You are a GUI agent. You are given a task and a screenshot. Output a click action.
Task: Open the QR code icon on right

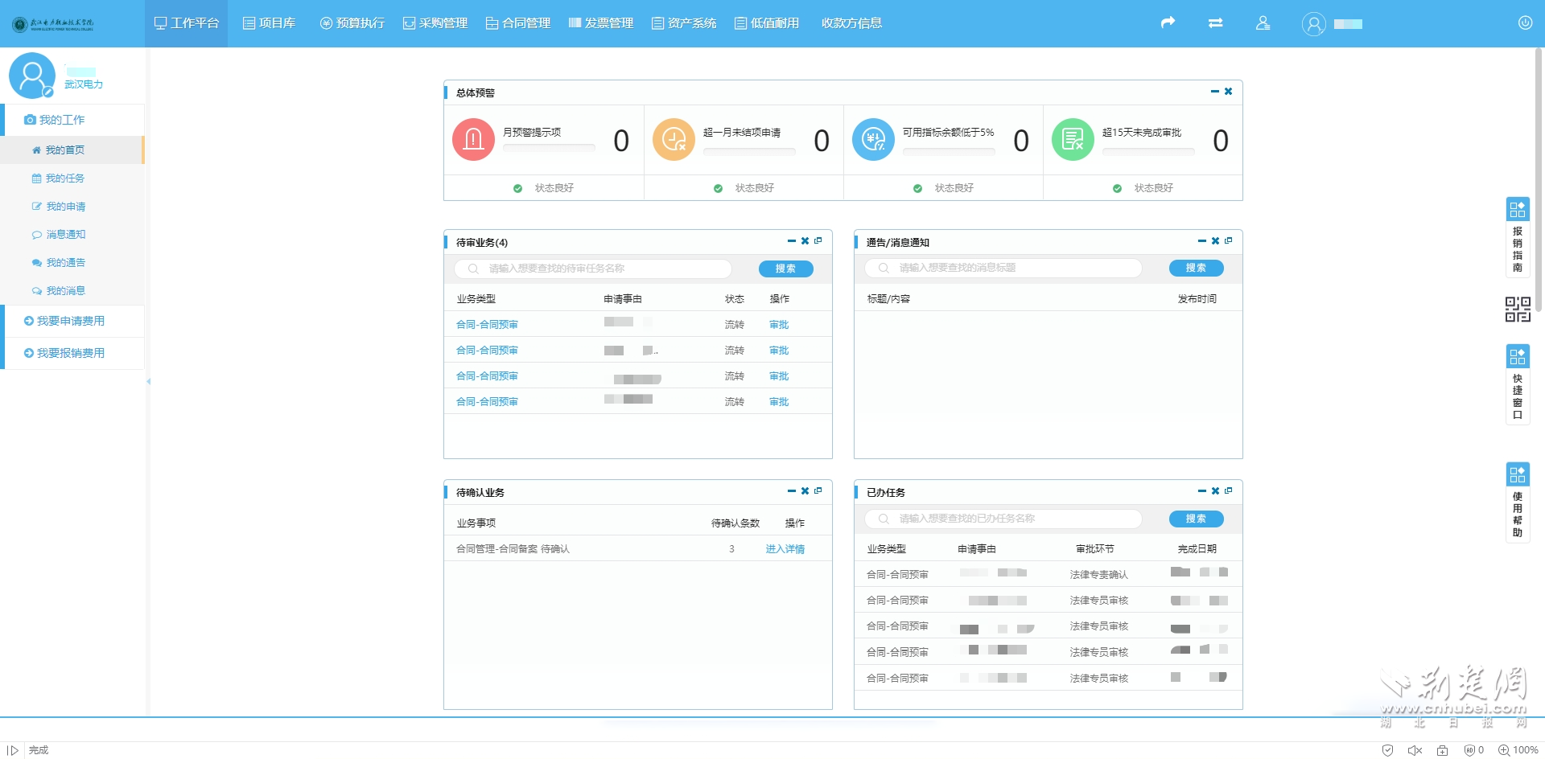pyautogui.click(x=1518, y=310)
